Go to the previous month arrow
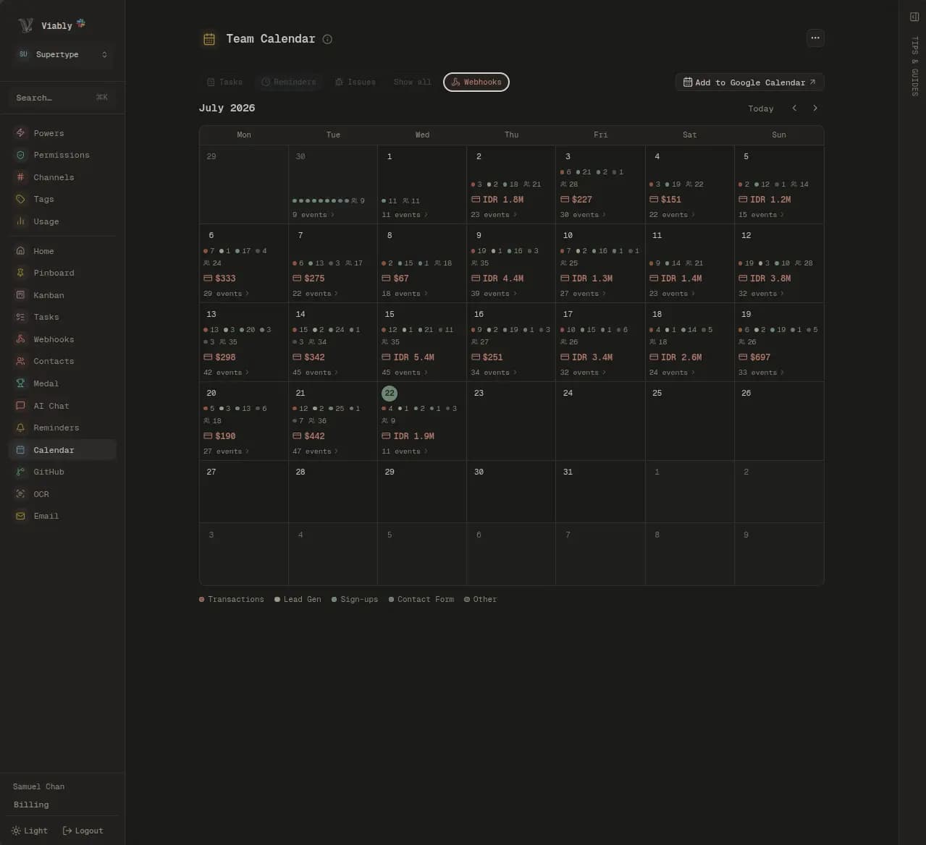This screenshot has height=845, width=926. pos(794,108)
